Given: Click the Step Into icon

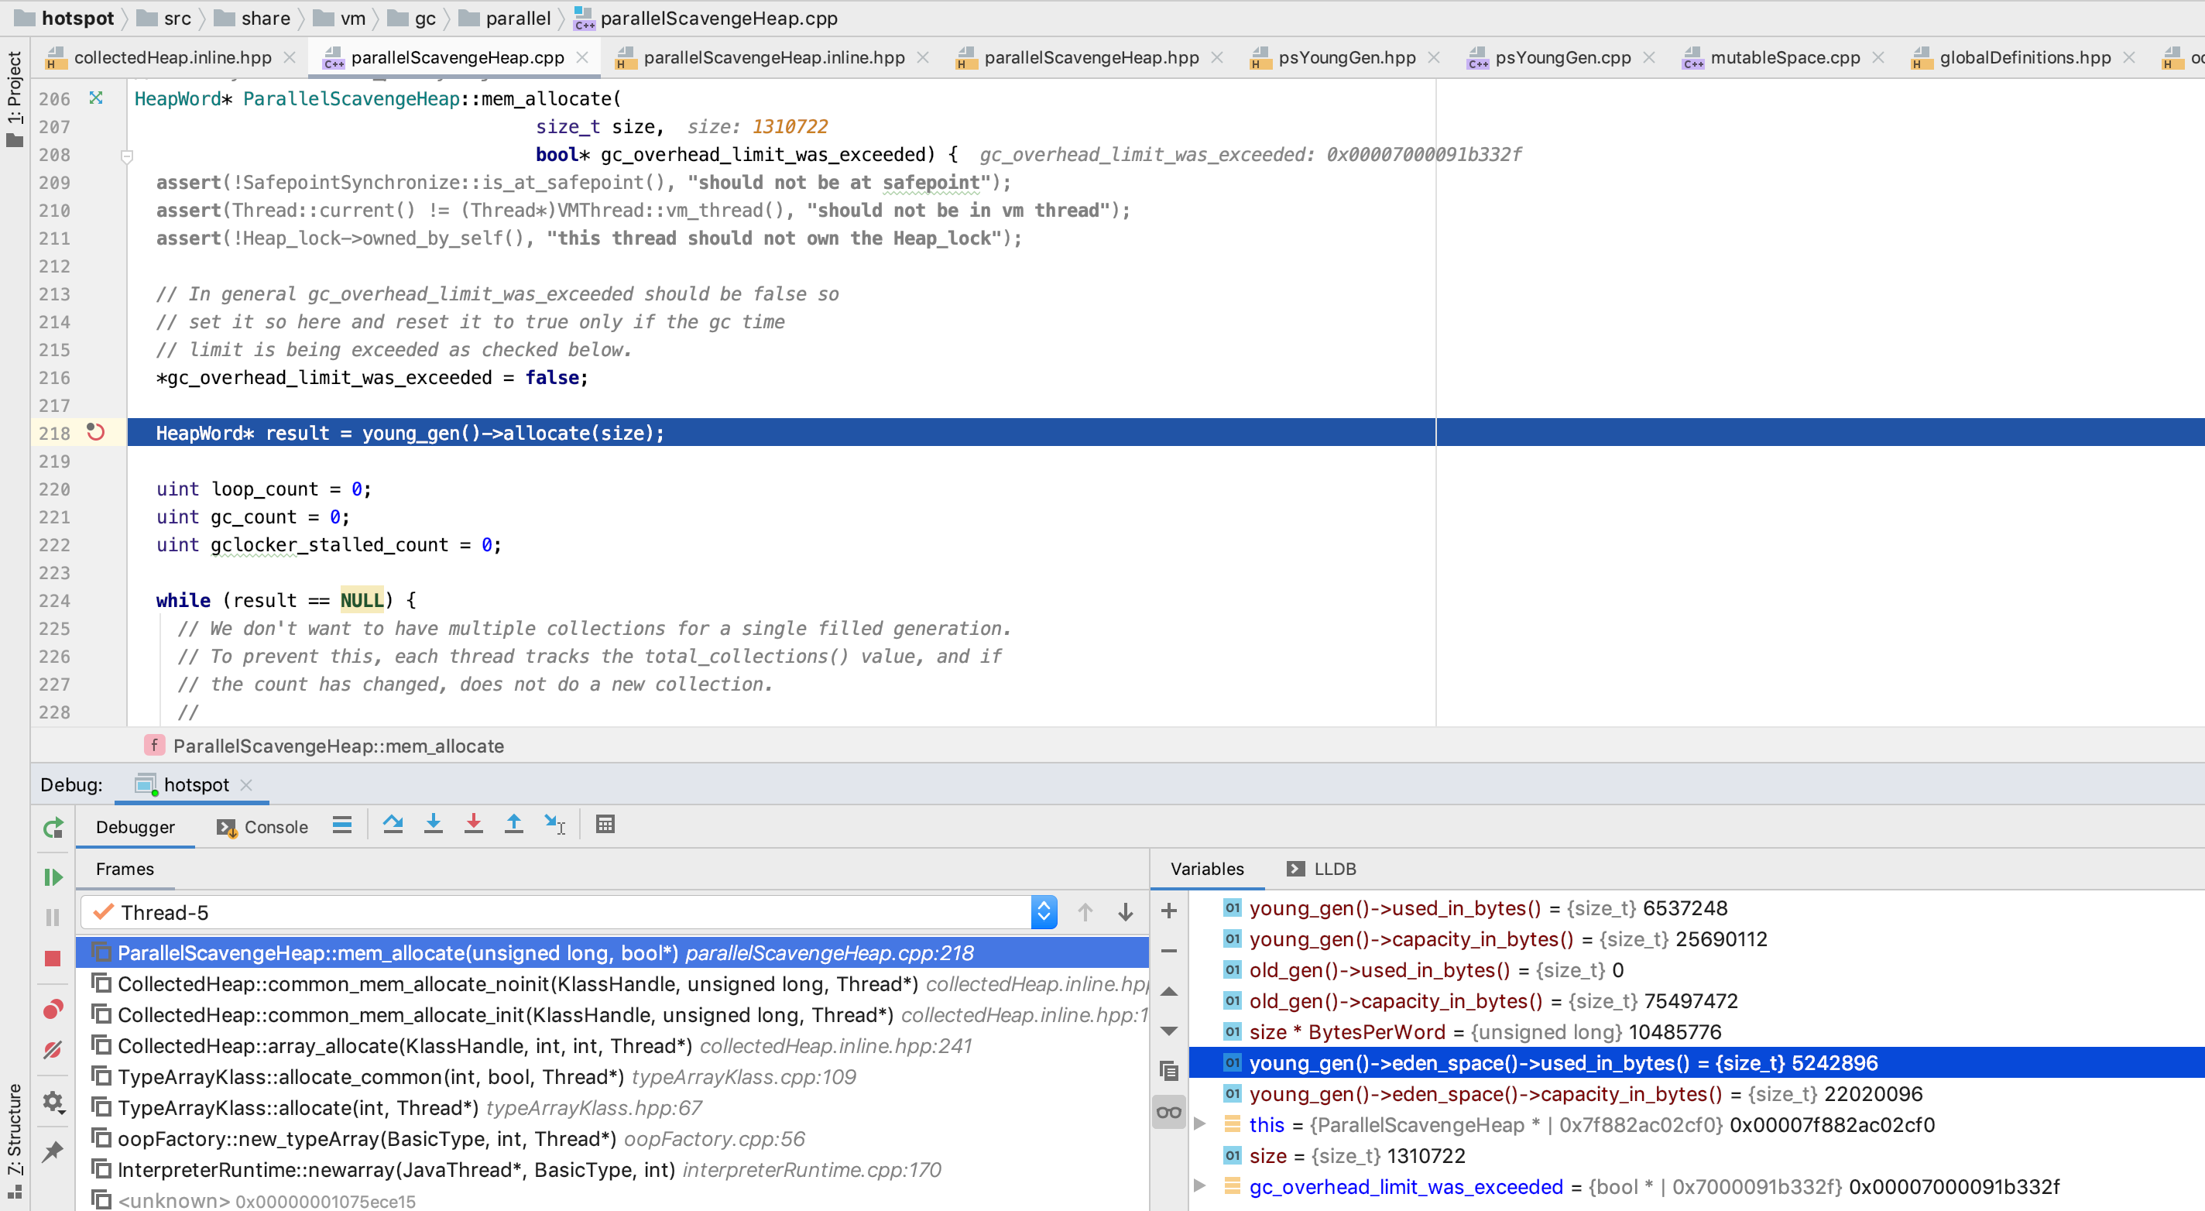Looking at the screenshot, I should (x=433, y=824).
